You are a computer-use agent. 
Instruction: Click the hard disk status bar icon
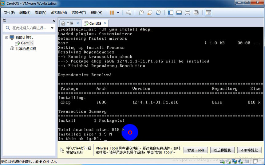[x=222, y=162]
